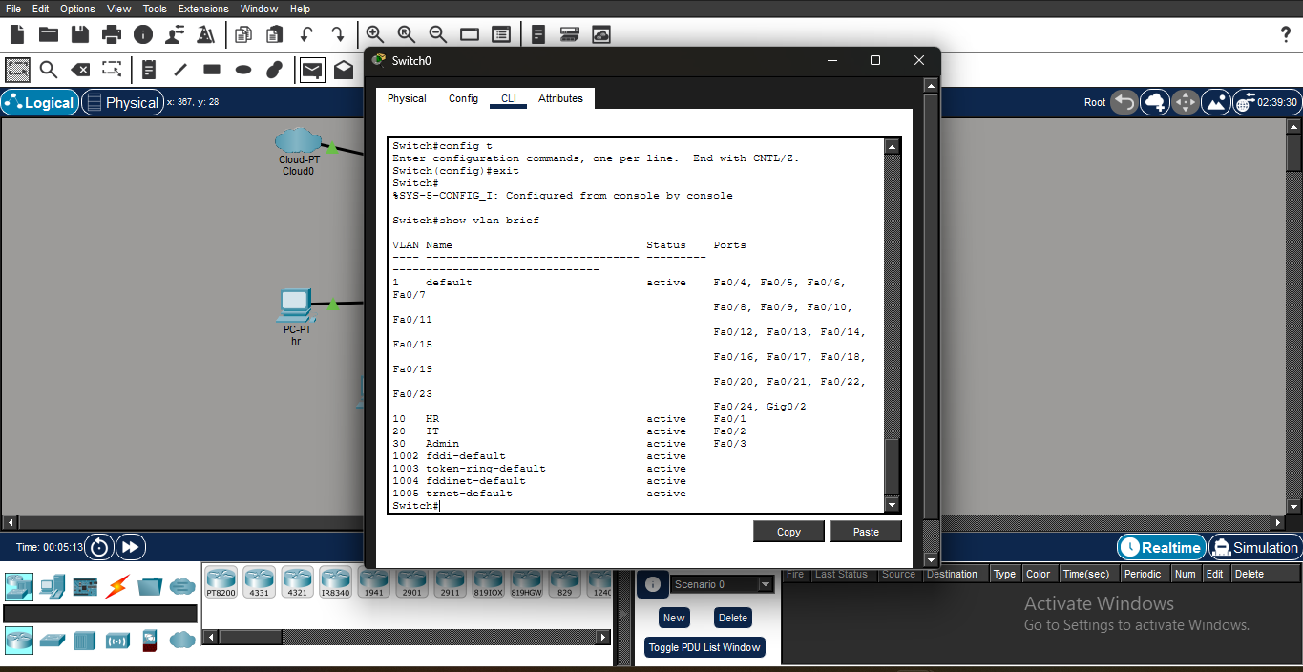
Task: Switch to Realtime mode
Action: (1161, 547)
